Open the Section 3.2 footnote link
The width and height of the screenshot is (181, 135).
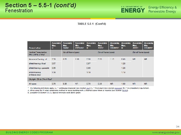[x=87, y=88]
